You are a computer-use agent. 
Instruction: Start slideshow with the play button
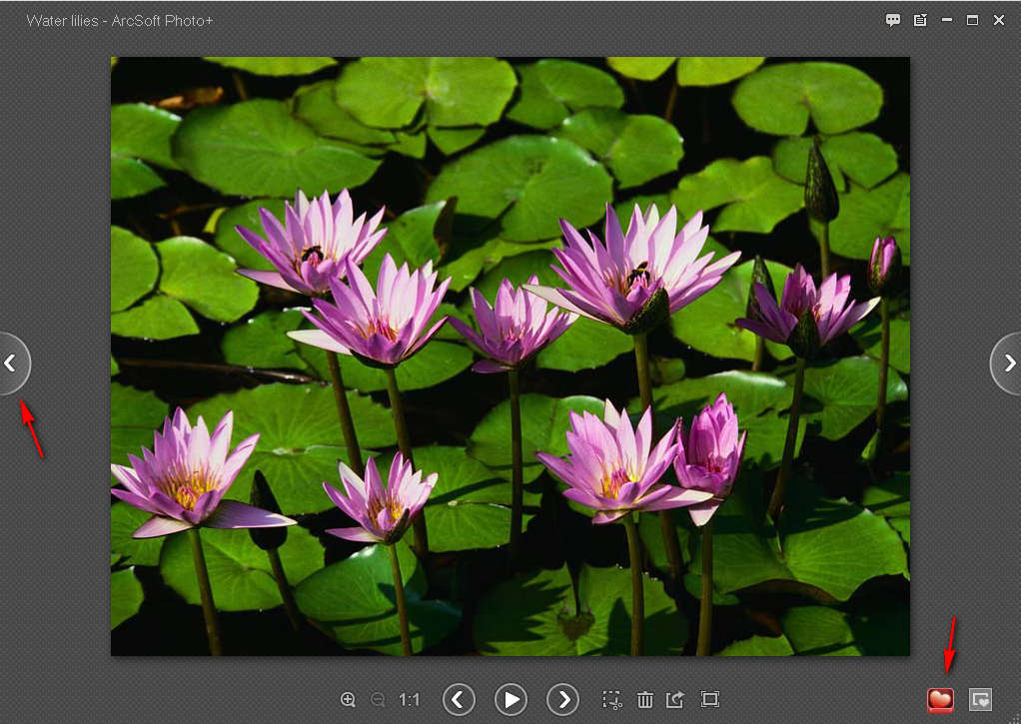click(510, 699)
